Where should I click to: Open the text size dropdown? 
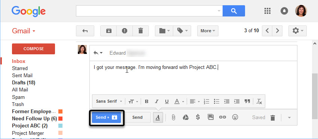[133, 101]
